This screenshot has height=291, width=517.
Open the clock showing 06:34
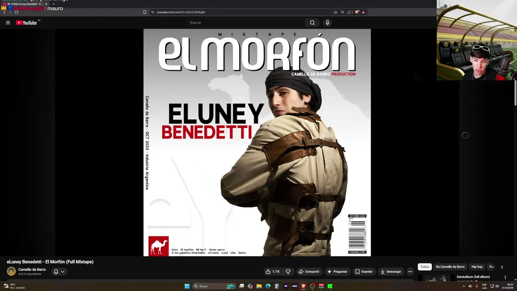pos(508,286)
